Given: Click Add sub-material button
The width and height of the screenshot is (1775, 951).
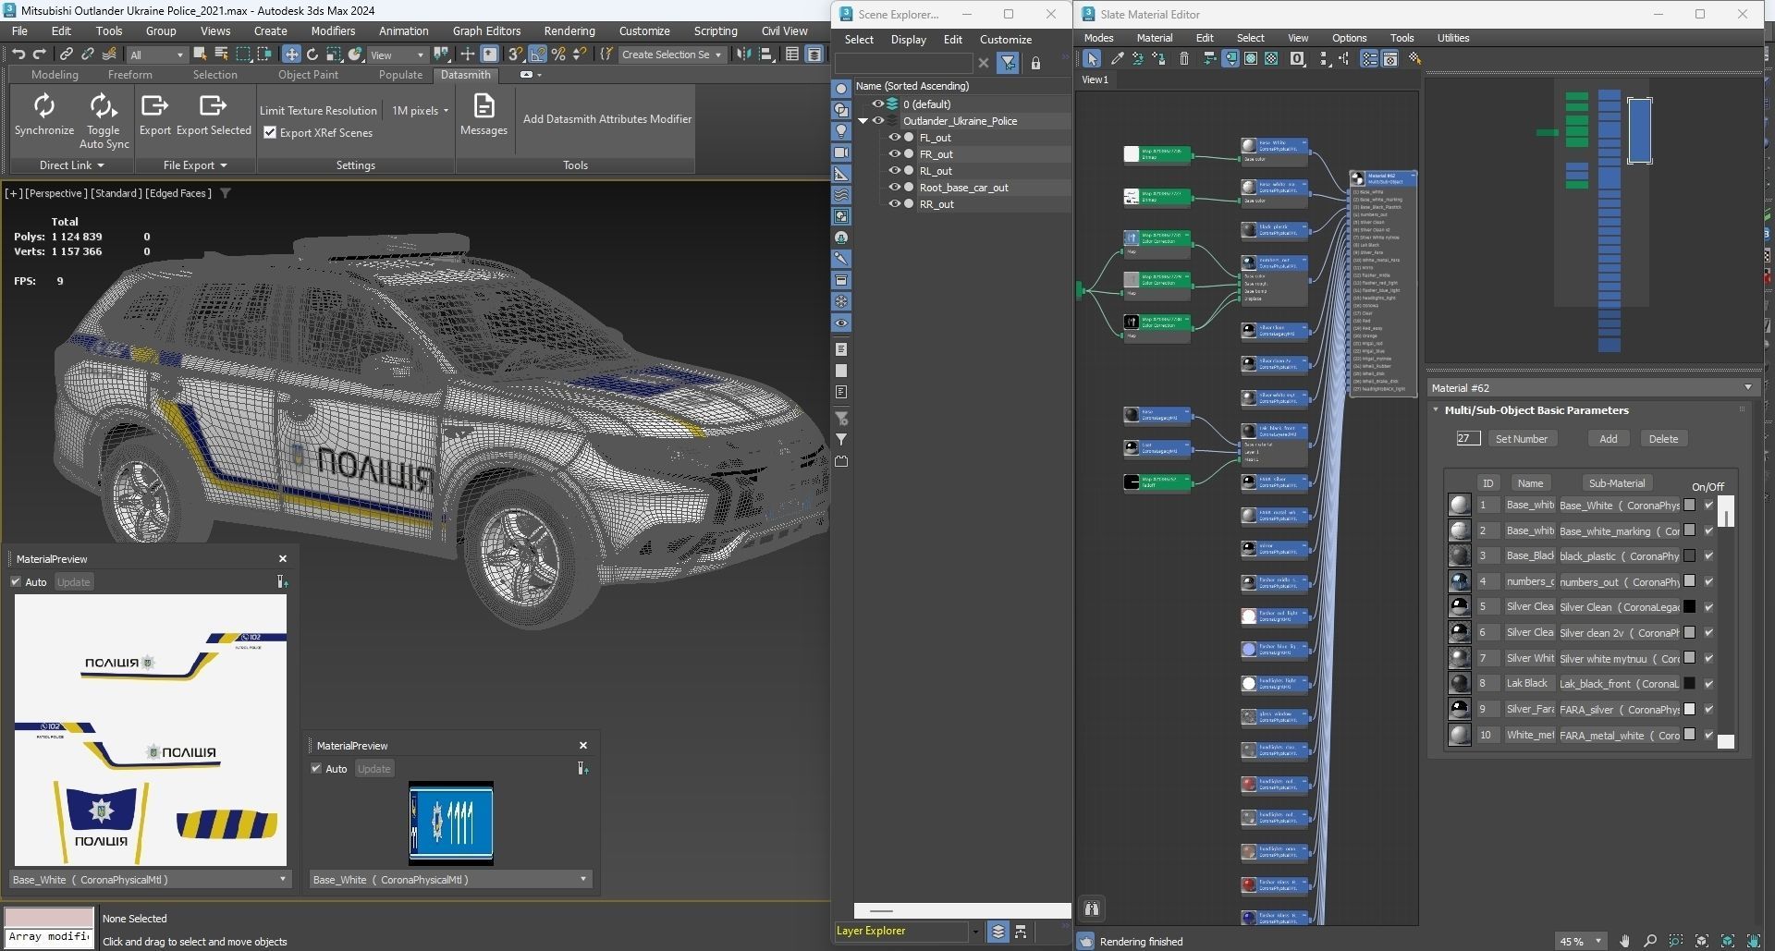Looking at the screenshot, I should [x=1609, y=439].
